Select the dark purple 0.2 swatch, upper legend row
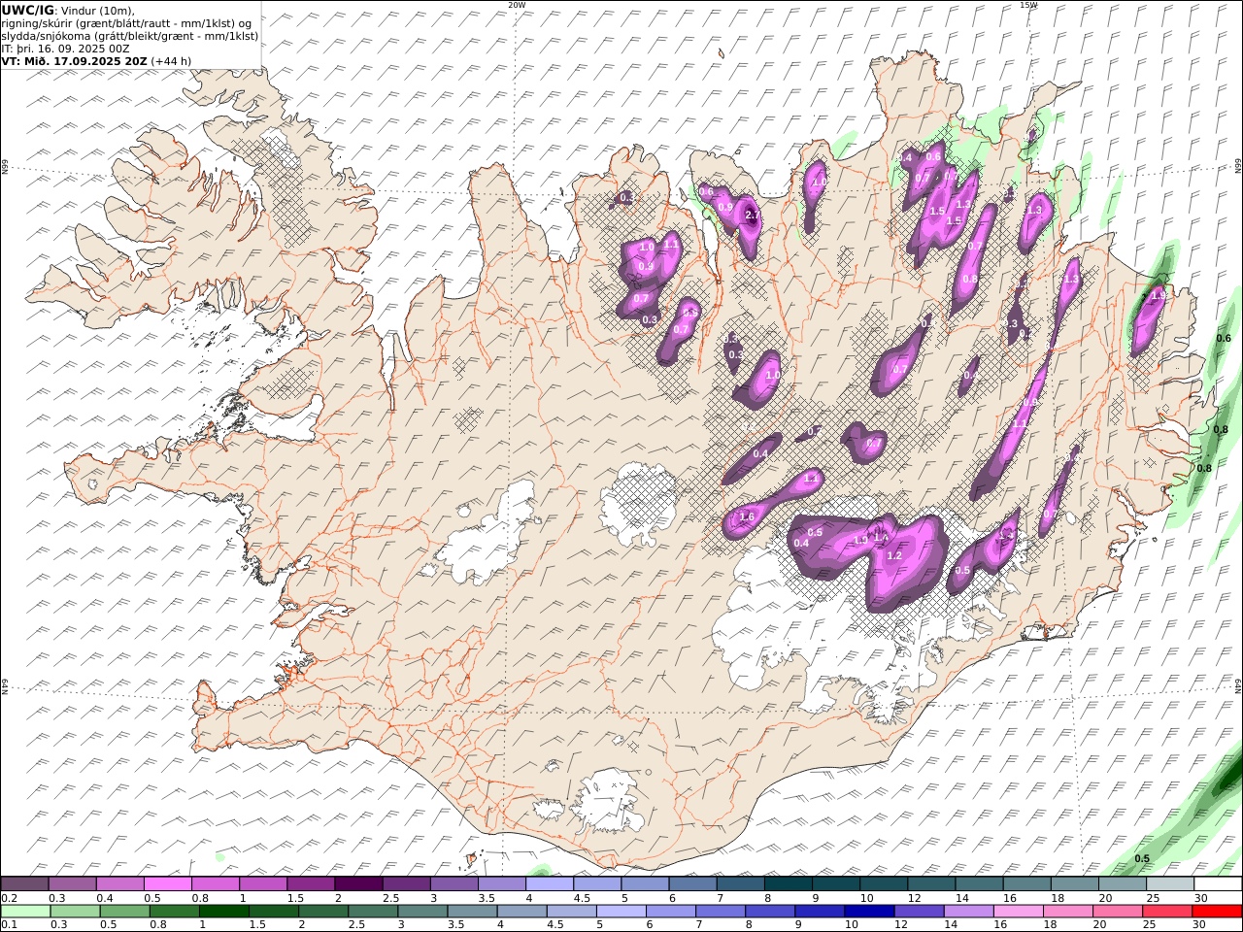Viewport: 1243px width, 932px height. 24,883
